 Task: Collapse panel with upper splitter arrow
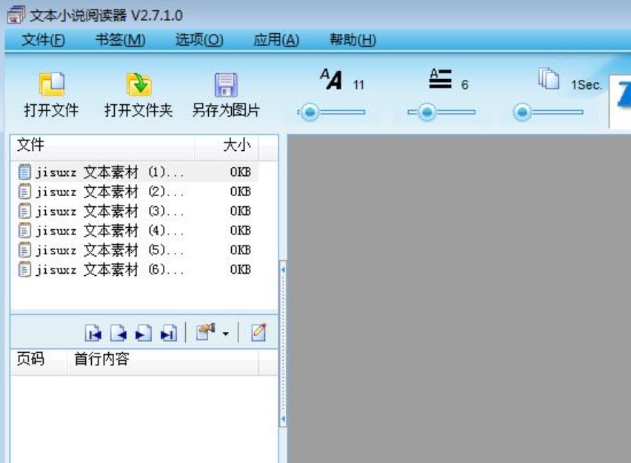(x=283, y=270)
